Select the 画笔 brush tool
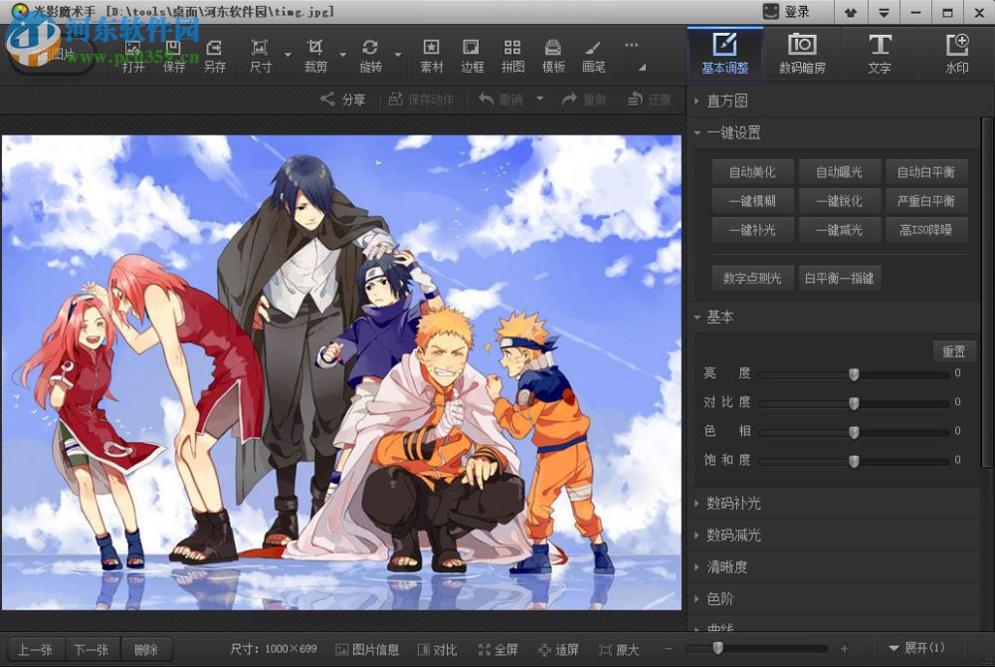Screen dimensions: 995x667 coord(593,56)
